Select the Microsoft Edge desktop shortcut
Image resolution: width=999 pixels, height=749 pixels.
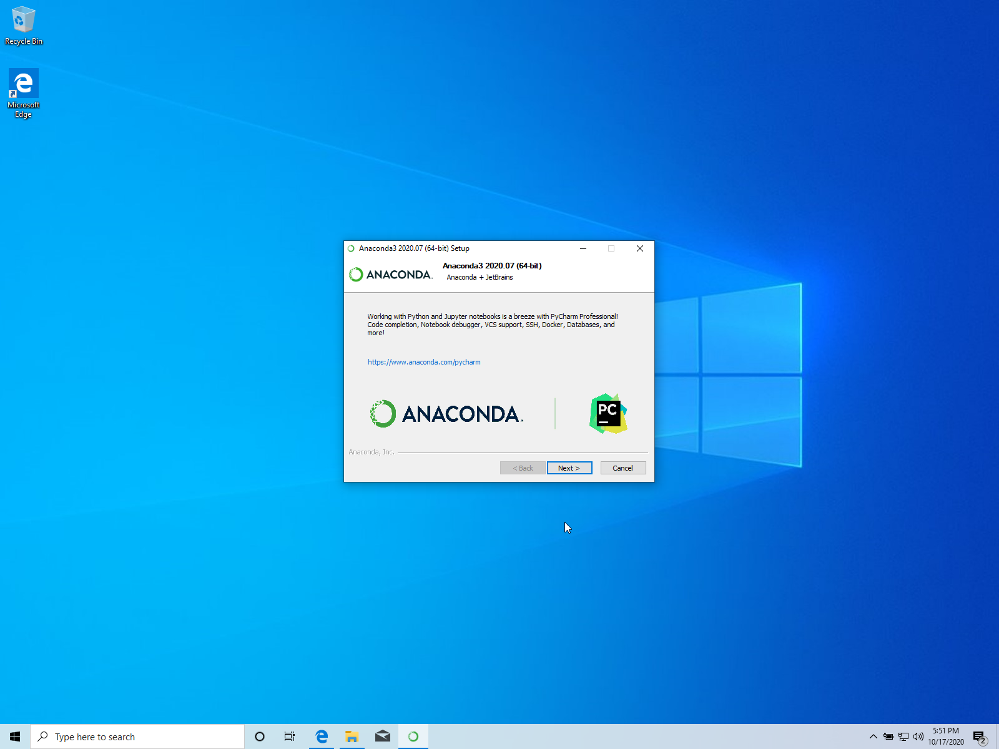(24, 93)
